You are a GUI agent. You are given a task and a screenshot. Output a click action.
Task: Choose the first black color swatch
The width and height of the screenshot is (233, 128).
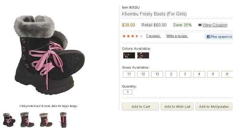click(x=129, y=55)
